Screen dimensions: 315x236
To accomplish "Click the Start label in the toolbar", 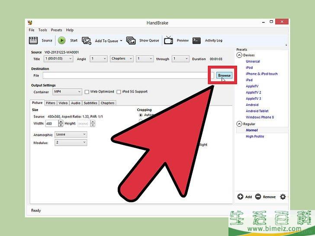I will 74,40.
